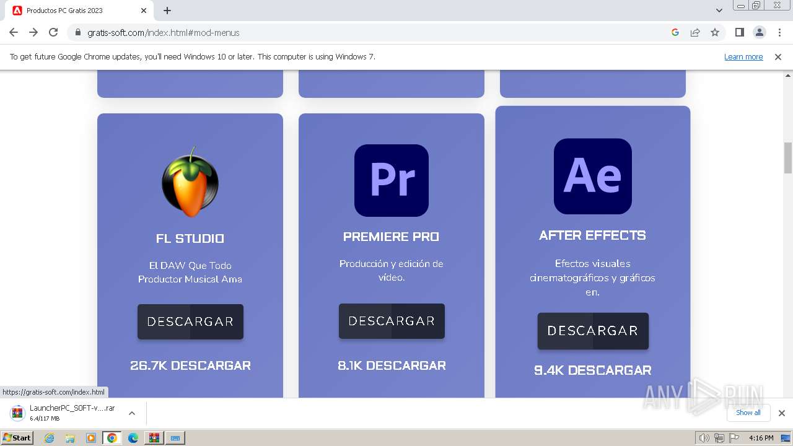The image size is (793, 446).
Task: Open the Chrome three-dot menu
Action: (779, 32)
